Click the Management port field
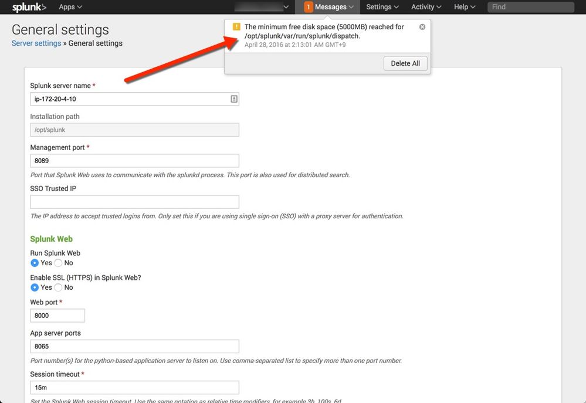The height and width of the screenshot is (403, 586). [134, 161]
